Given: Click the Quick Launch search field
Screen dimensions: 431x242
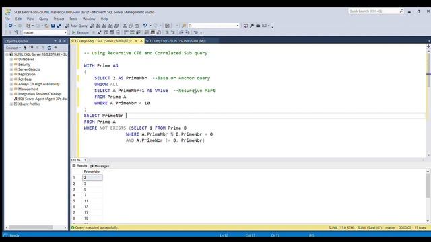Looking at the screenshot, I should click(374, 11).
